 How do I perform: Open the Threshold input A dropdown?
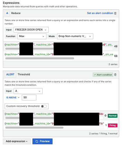tap(28, 91)
